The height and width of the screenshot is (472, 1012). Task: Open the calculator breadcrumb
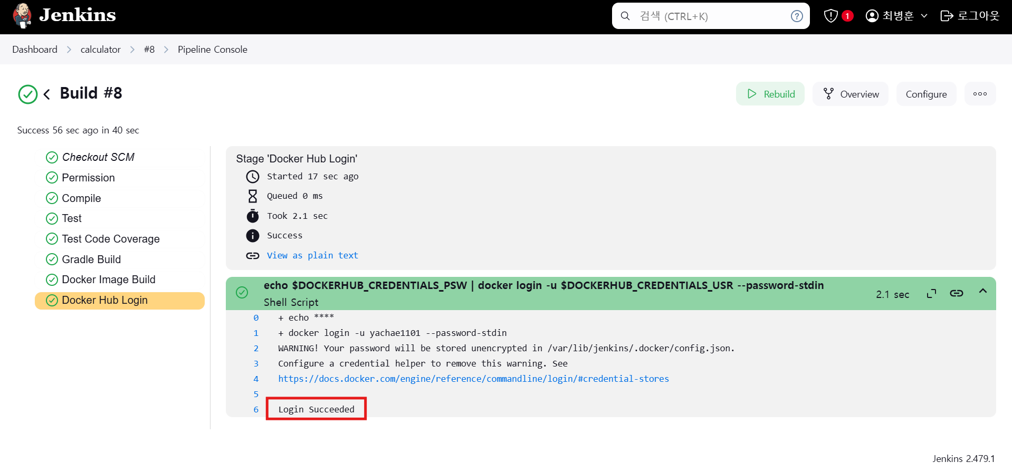[x=100, y=50]
